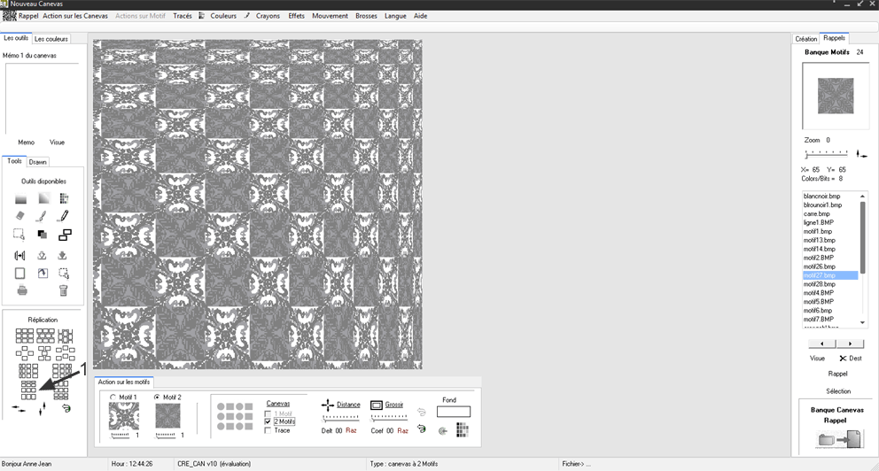Switch to the Création tab
The image size is (879, 471).
pos(805,39)
